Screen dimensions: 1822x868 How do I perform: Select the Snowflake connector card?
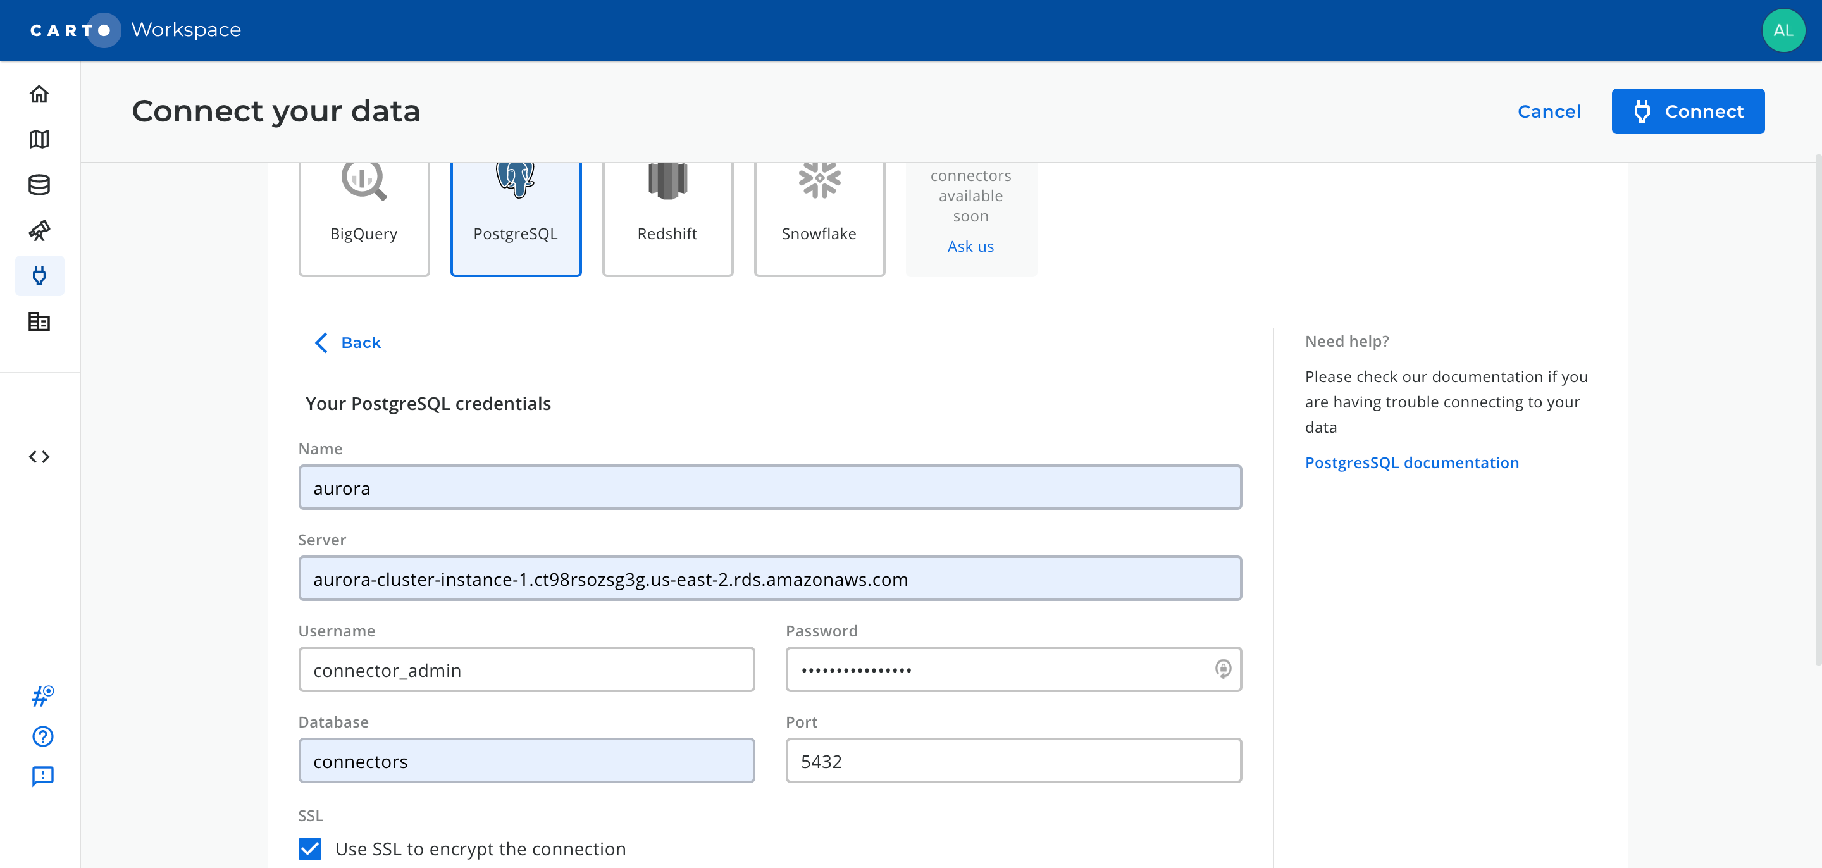coord(819,219)
